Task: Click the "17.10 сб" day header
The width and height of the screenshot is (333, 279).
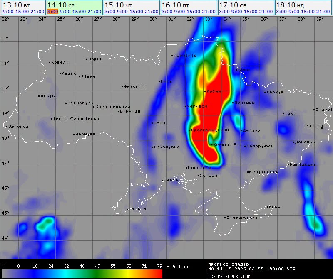Action: point(233,5)
